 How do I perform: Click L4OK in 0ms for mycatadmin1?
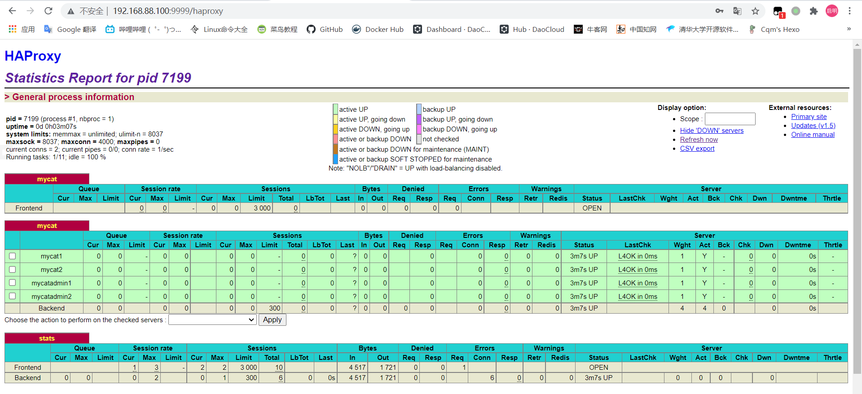[x=638, y=283]
